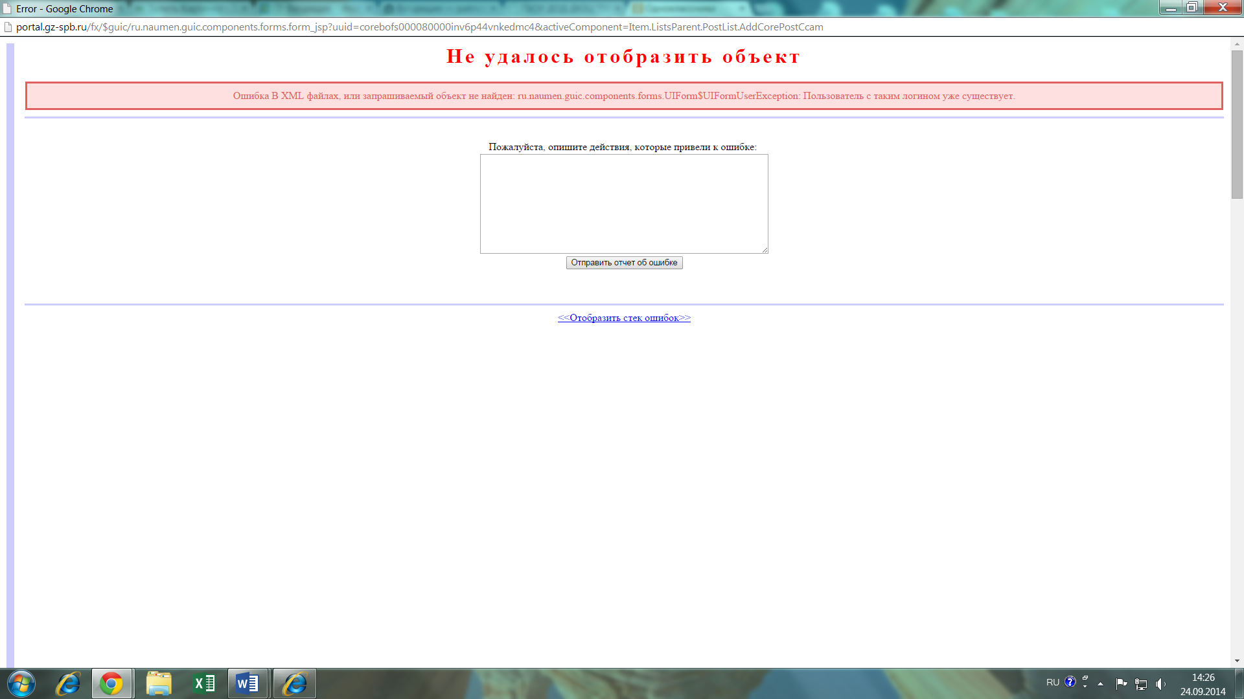Switch to Google Chrome taskbar button
The image size is (1244, 699).
click(x=111, y=683)
